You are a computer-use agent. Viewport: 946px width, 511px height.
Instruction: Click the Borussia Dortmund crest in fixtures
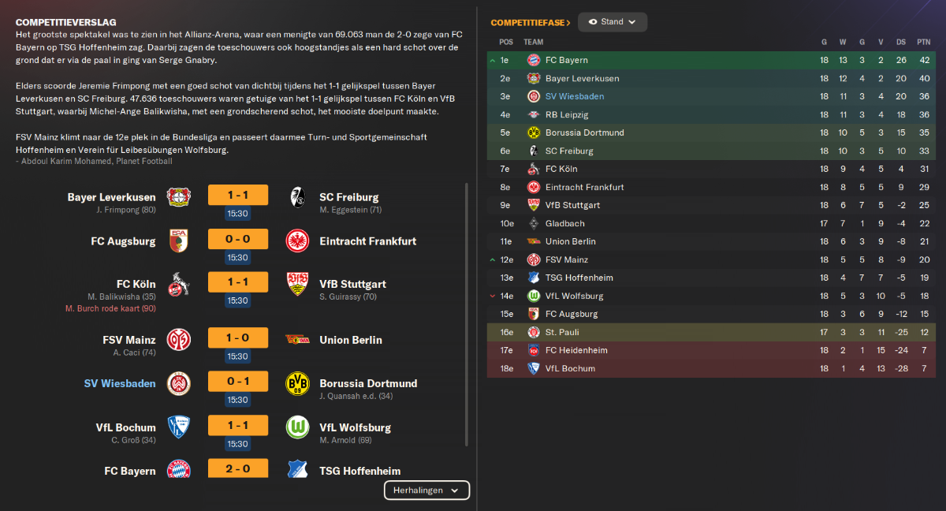[297, 383]
